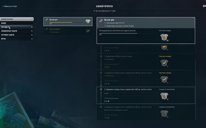Click the diamond icon on Вызов дня card
206x128 pixels.
[x=88, y=21]
